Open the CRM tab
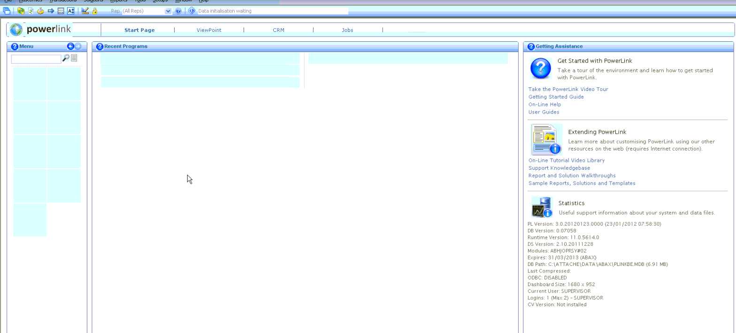Screen dimensions: 736x333 tap(278, 30)
